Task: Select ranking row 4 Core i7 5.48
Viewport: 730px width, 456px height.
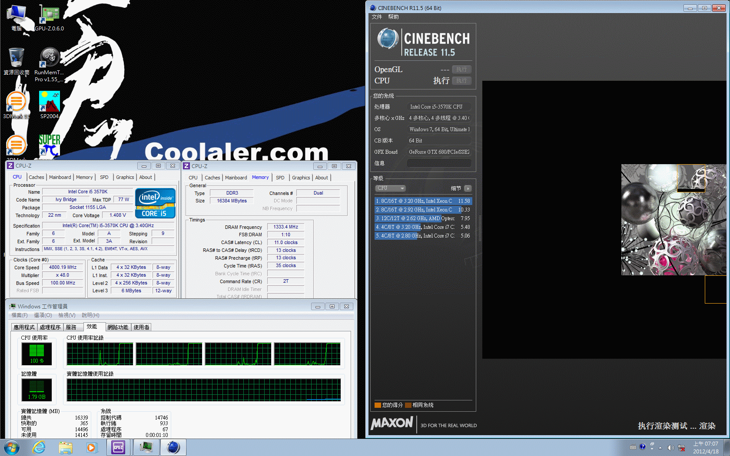Action: (423, 227)
